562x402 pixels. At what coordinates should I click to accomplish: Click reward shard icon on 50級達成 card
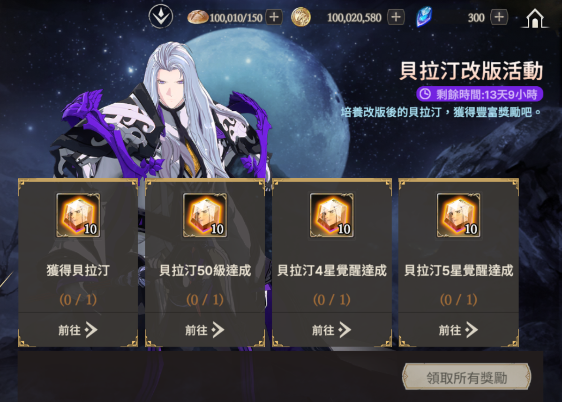(205, 215)
